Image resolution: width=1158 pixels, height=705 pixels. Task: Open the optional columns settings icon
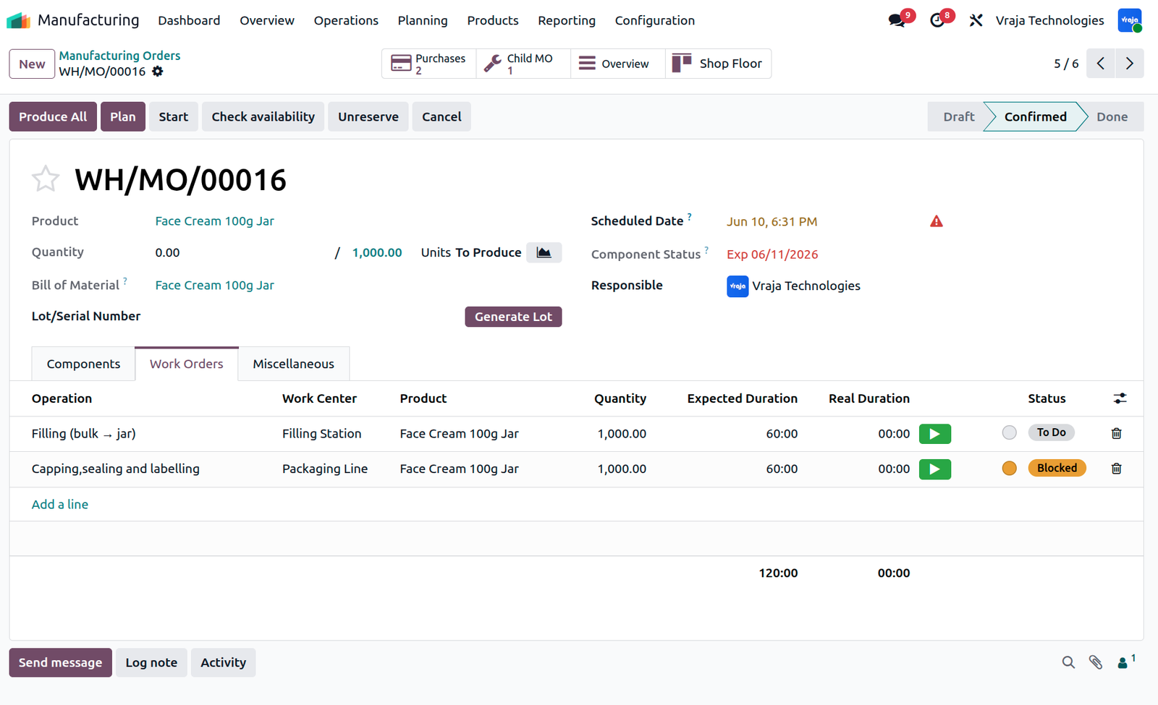click(x=1120, y=398)
